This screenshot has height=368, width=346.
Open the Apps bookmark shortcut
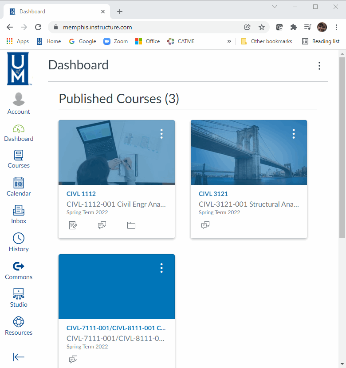[18, 41]
